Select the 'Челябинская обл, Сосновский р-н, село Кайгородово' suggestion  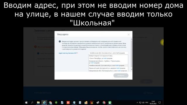click(108, 65)
